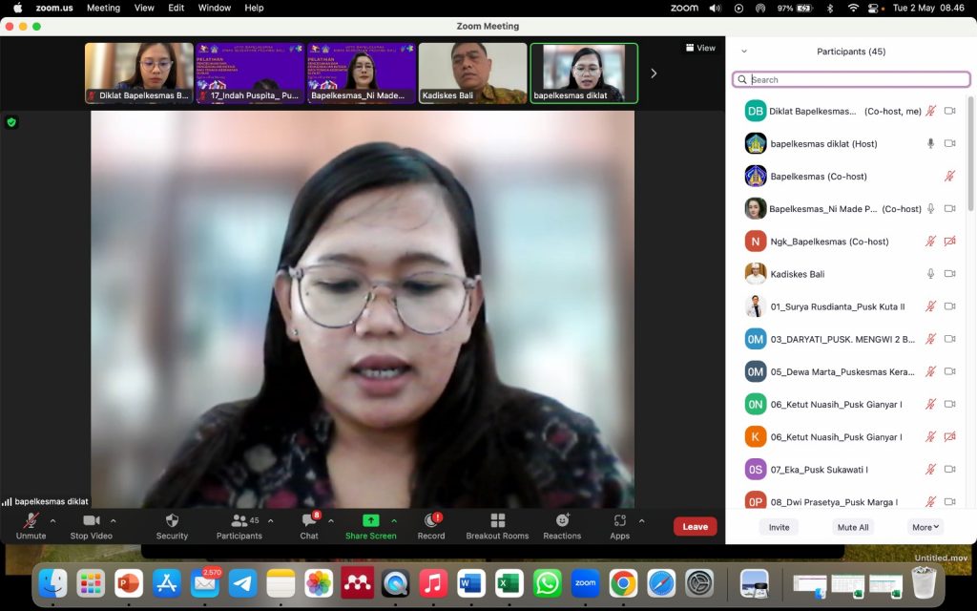Open the Window menu in menu bar
Screen dimensions: 977x611
click(x=215, y=8)
